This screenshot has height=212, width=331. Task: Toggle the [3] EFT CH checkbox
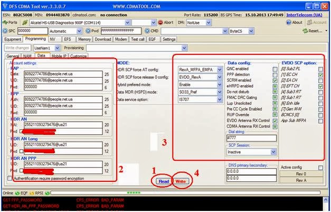(x=320, y=86)
